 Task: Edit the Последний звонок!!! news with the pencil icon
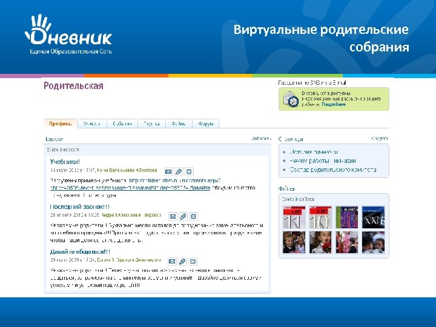click(x=183, y=216)
